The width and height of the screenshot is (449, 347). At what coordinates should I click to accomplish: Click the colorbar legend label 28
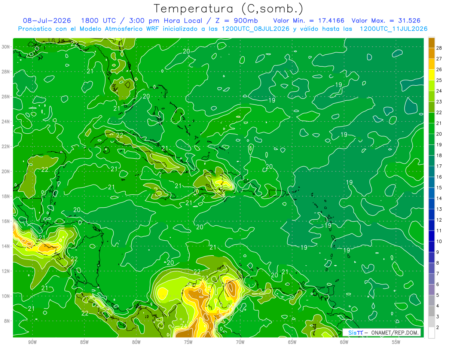(439, 48)
